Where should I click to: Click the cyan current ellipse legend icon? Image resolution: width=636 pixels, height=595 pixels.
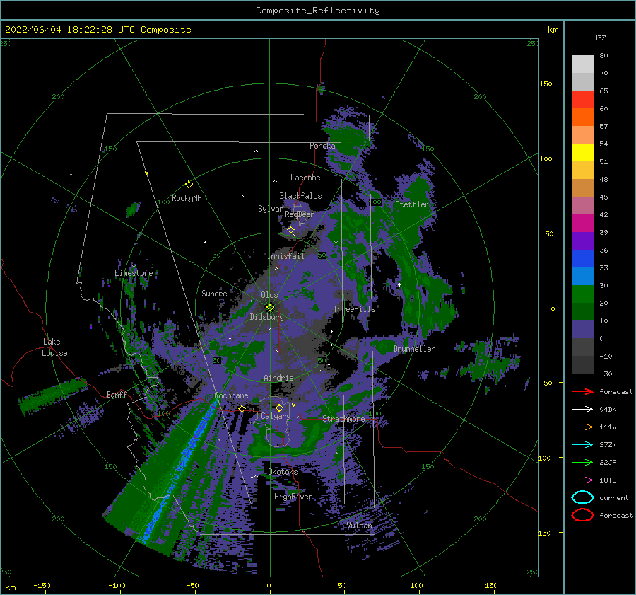[582, 497]
